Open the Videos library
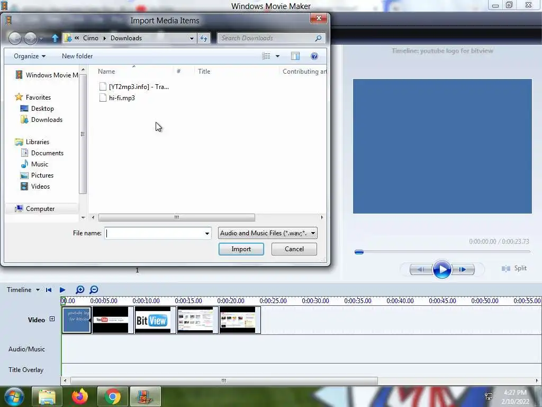Screen dimensions: 542x407 tap(35, 186)
